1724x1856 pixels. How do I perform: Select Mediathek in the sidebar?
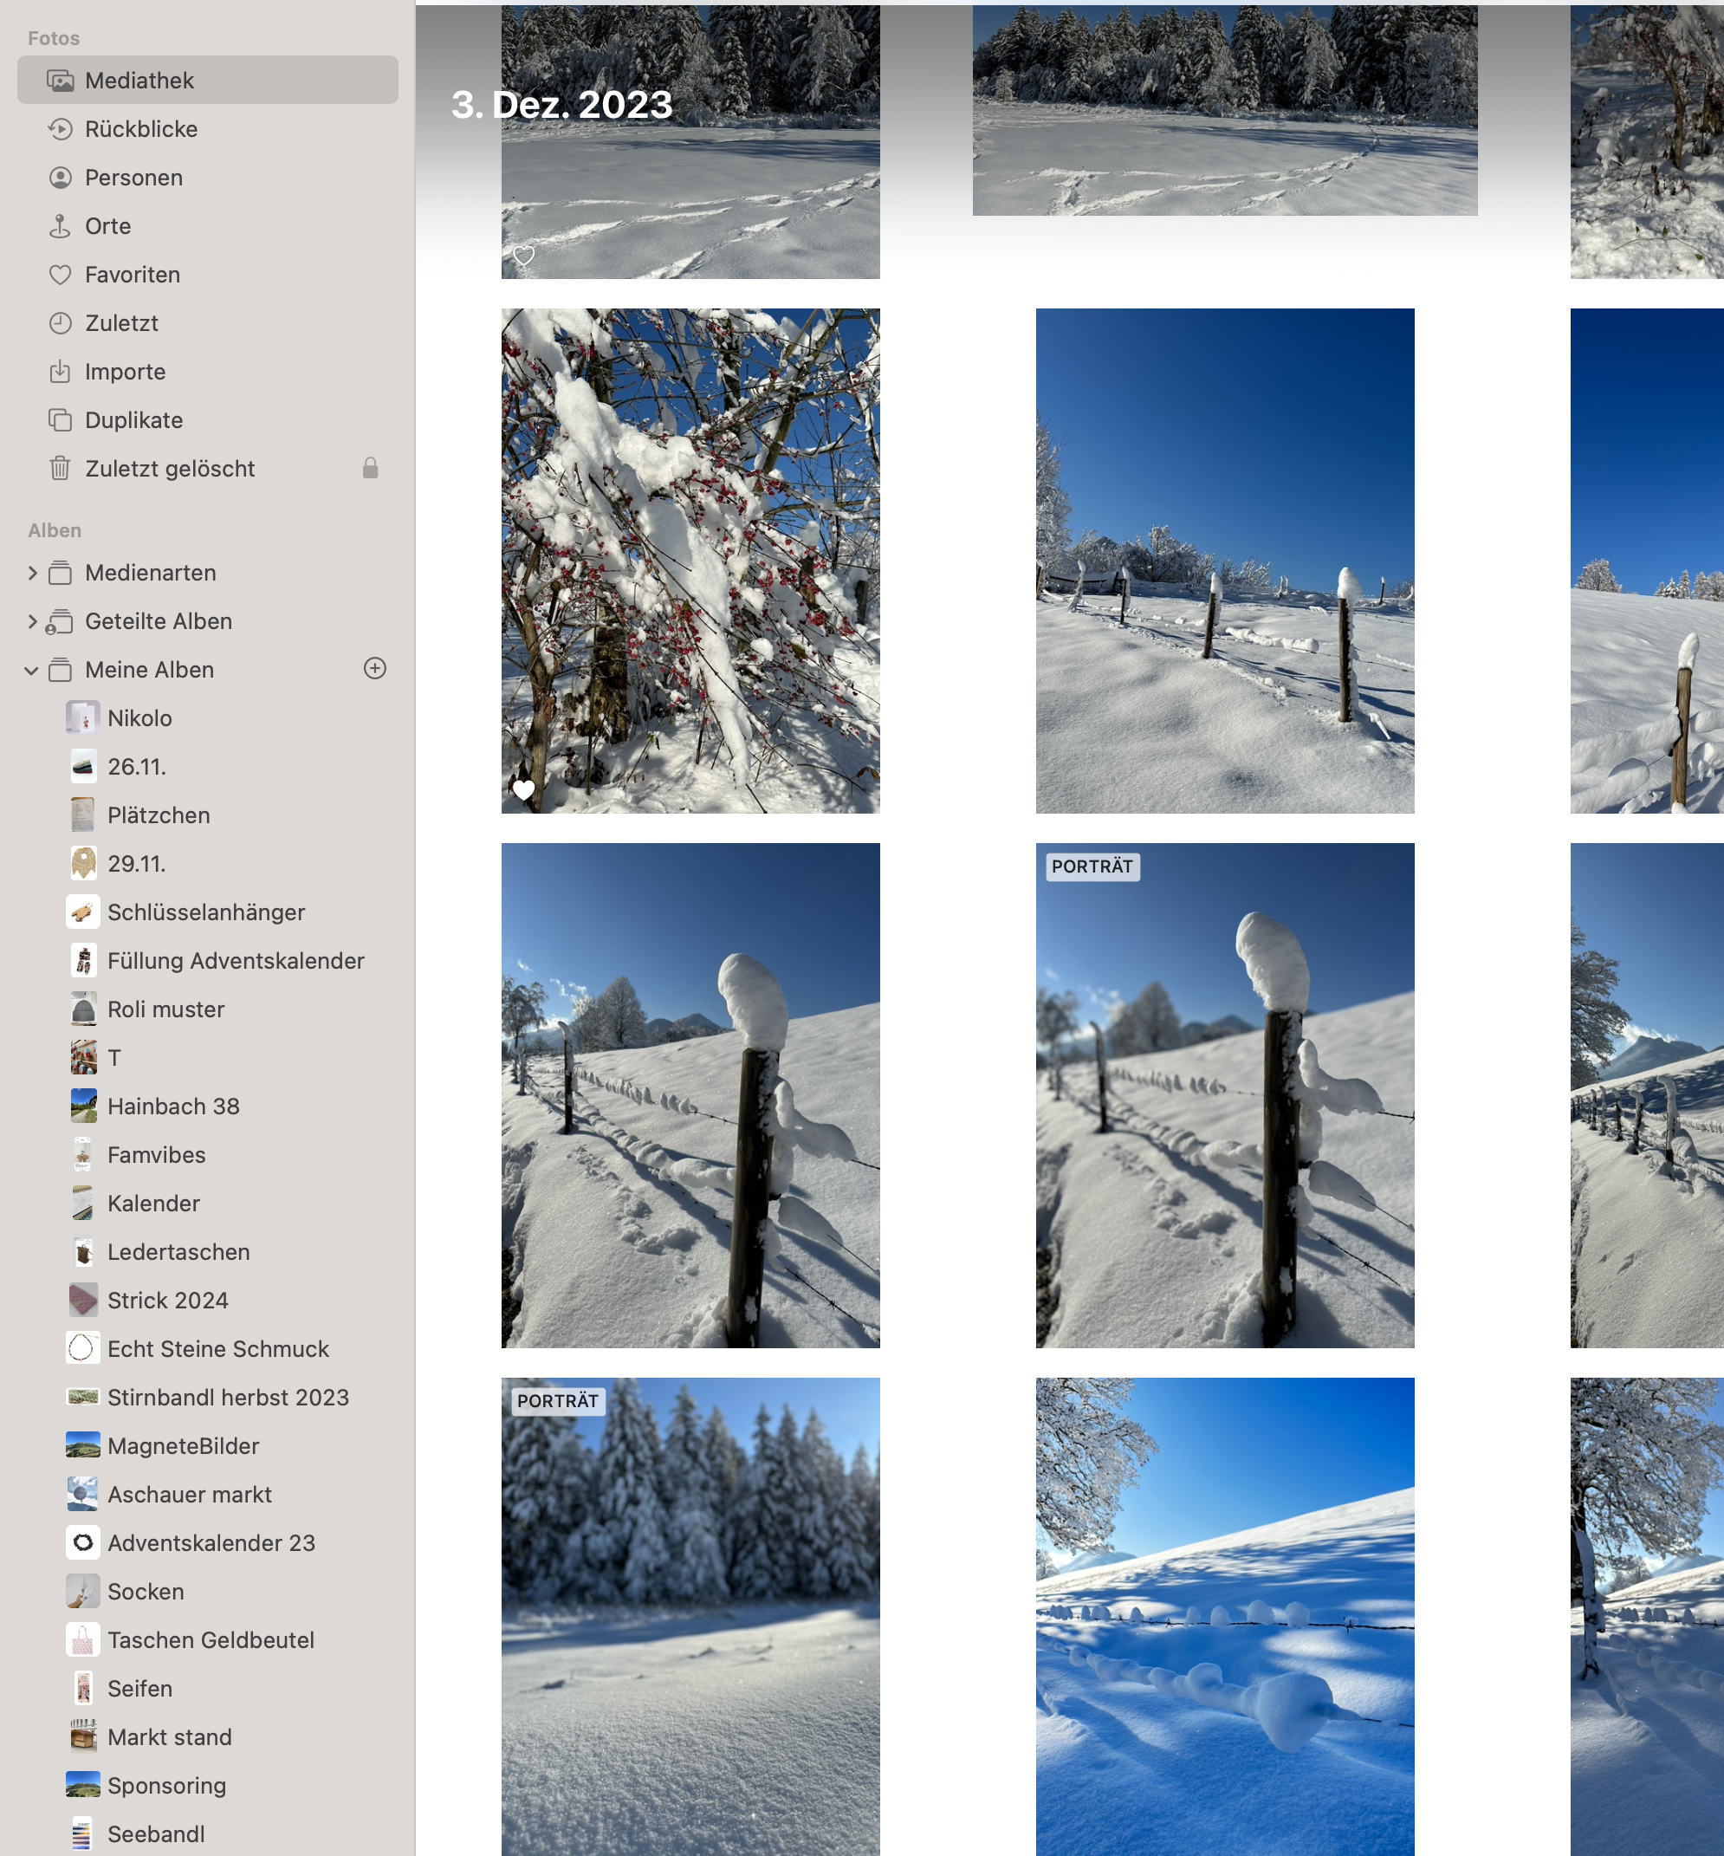click(x=139, y=81)
